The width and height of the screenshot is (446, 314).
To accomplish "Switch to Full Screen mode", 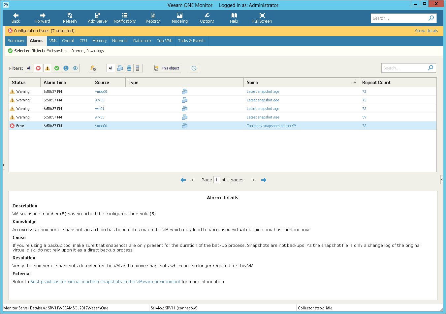I will [x=262, y=18].
